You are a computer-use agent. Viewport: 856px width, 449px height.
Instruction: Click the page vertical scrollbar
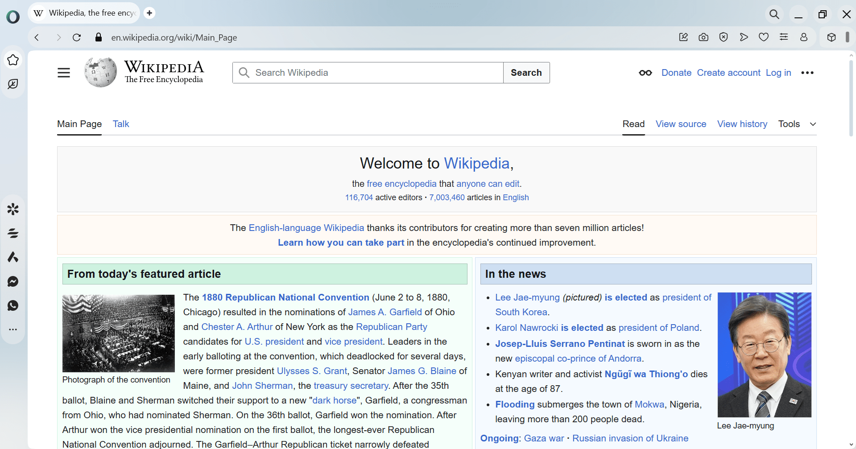(851, 98)
